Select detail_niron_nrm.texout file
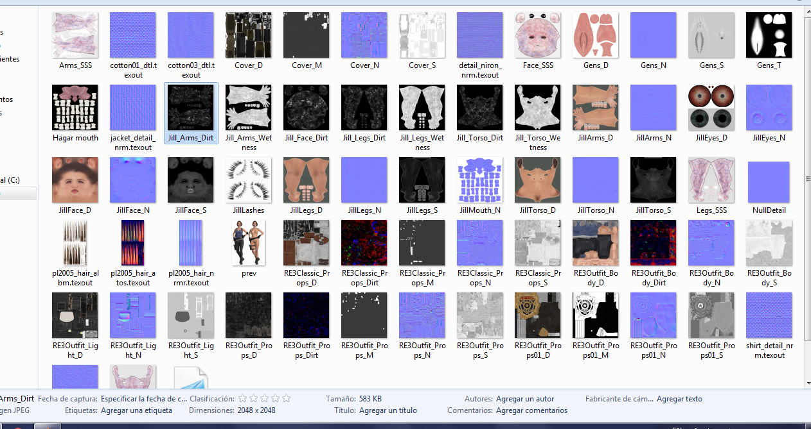This screenshot has width=811, height=429. point(480,35)
